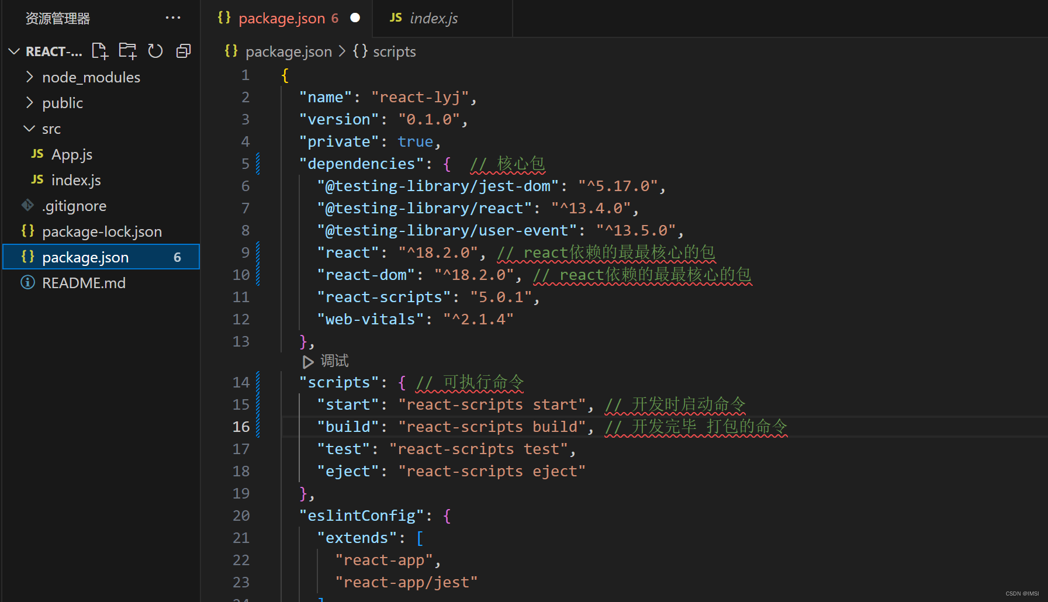The height and width of the screenshot is (602, 1048).
Task: Click "@testing-library/user-event" key
Action: [447, 230]
